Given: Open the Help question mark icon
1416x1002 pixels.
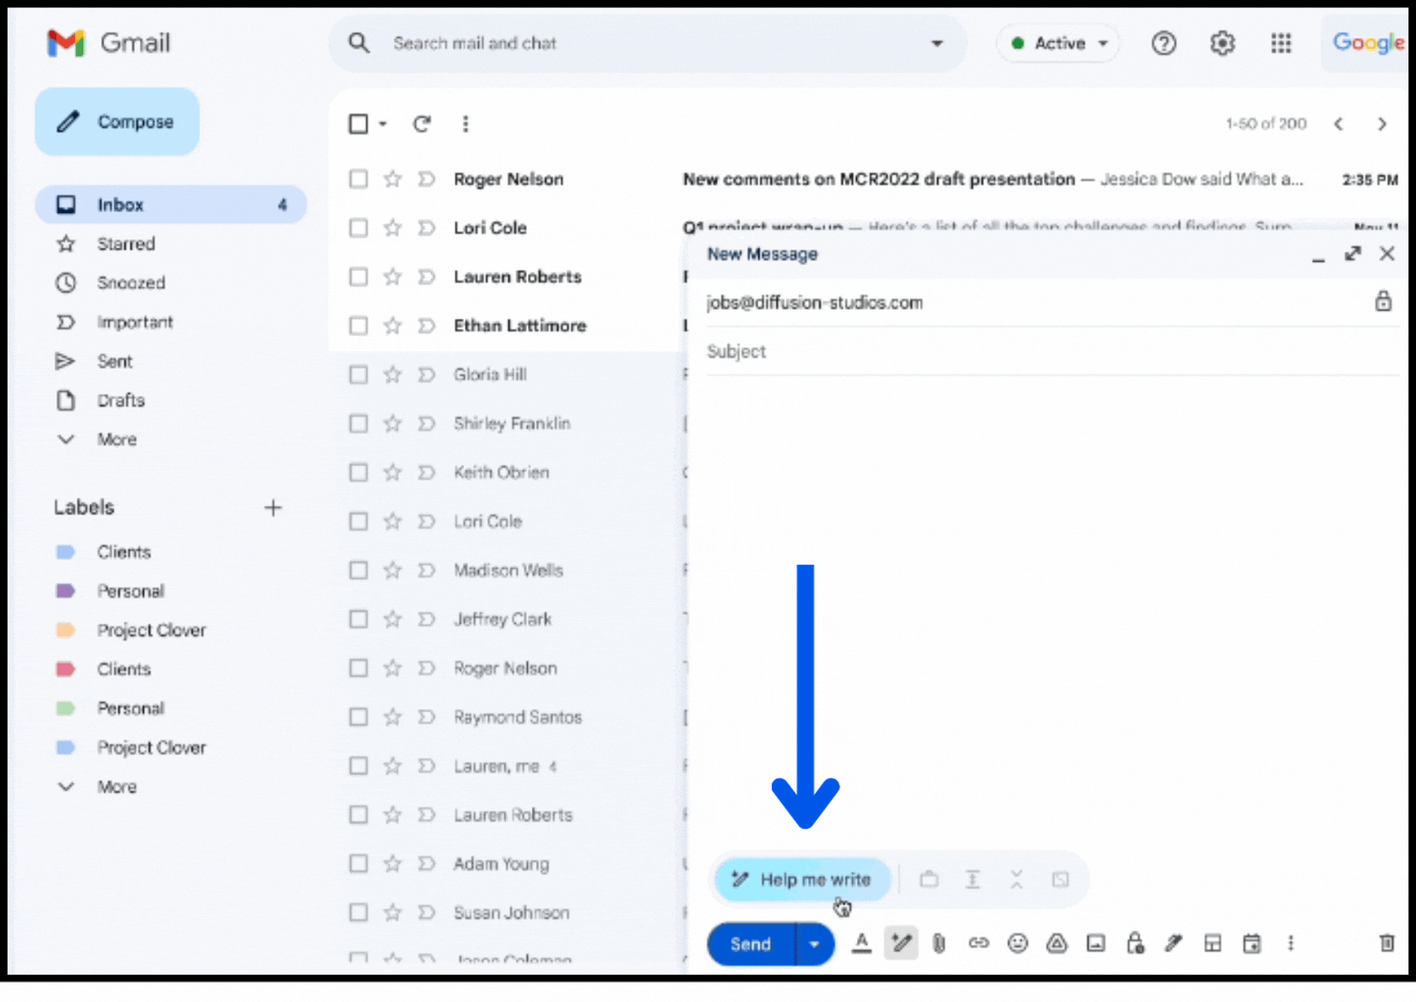Looking at the screenshot, I should [x=1163, y=43].
